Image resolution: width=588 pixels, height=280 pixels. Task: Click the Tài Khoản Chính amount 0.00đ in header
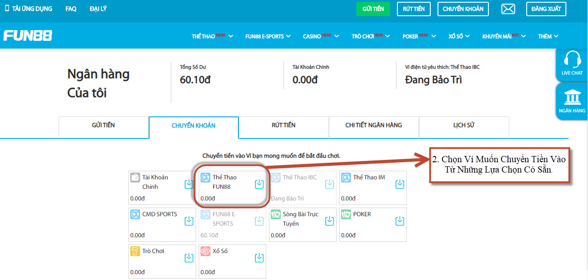click(x=305, y=80)
